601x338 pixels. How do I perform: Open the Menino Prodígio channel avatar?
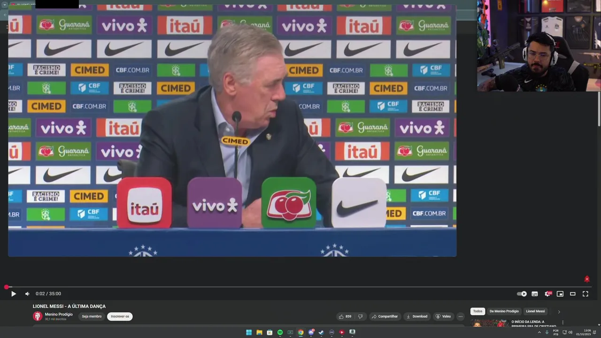coord(38,316)
